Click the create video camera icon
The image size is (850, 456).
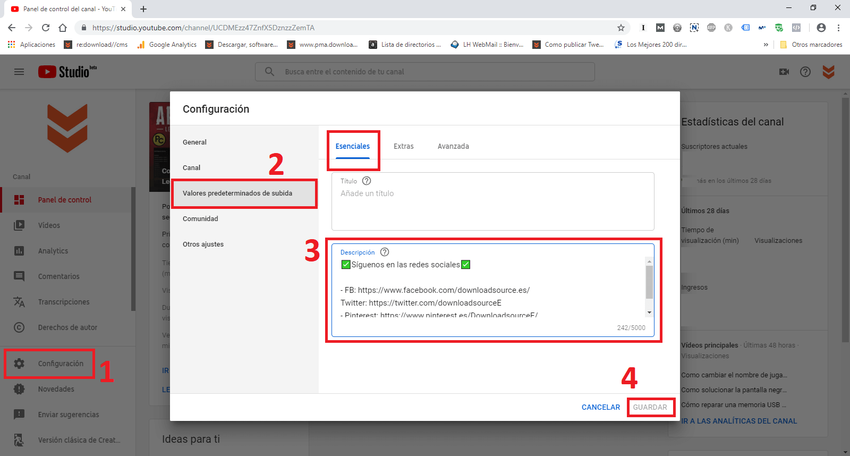click(x=784, y=72)
